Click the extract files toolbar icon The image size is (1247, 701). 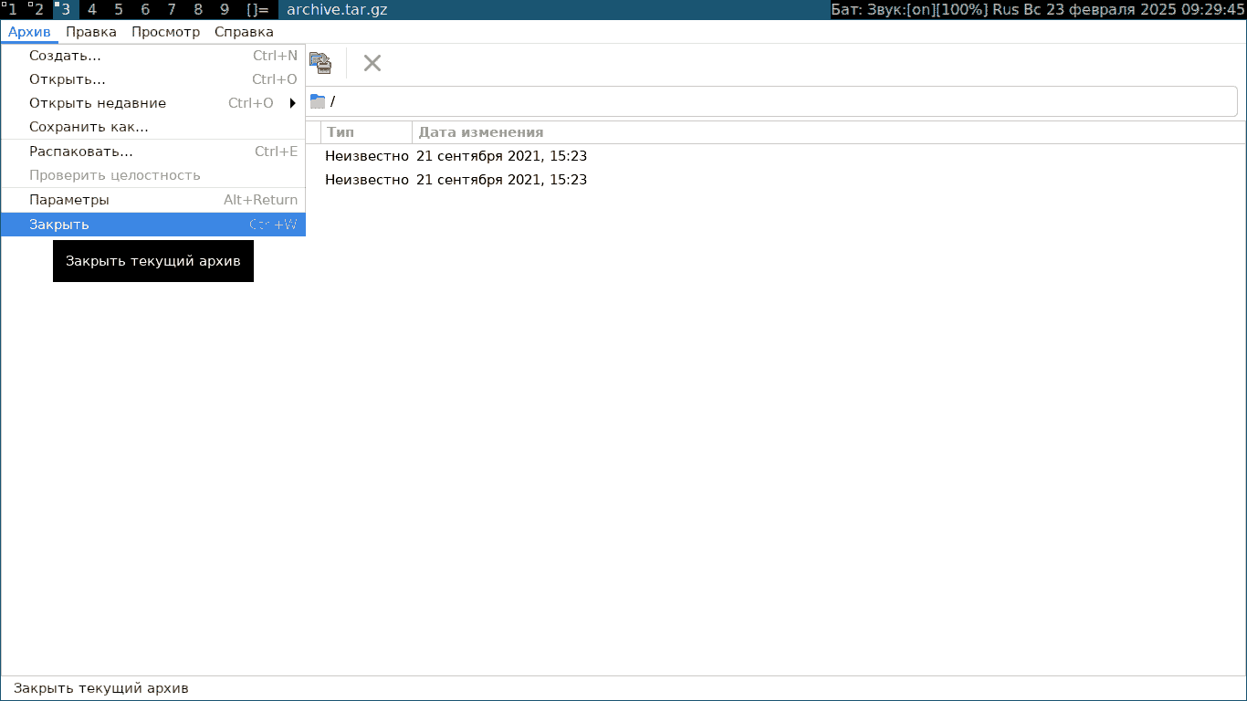point(320,63)
